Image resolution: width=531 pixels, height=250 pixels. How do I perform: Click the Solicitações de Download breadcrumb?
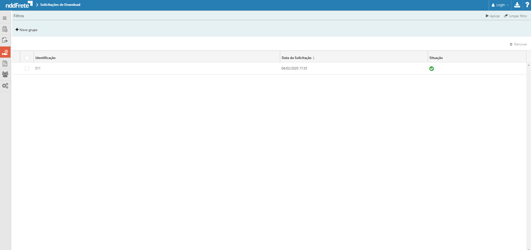coord(60,5)
